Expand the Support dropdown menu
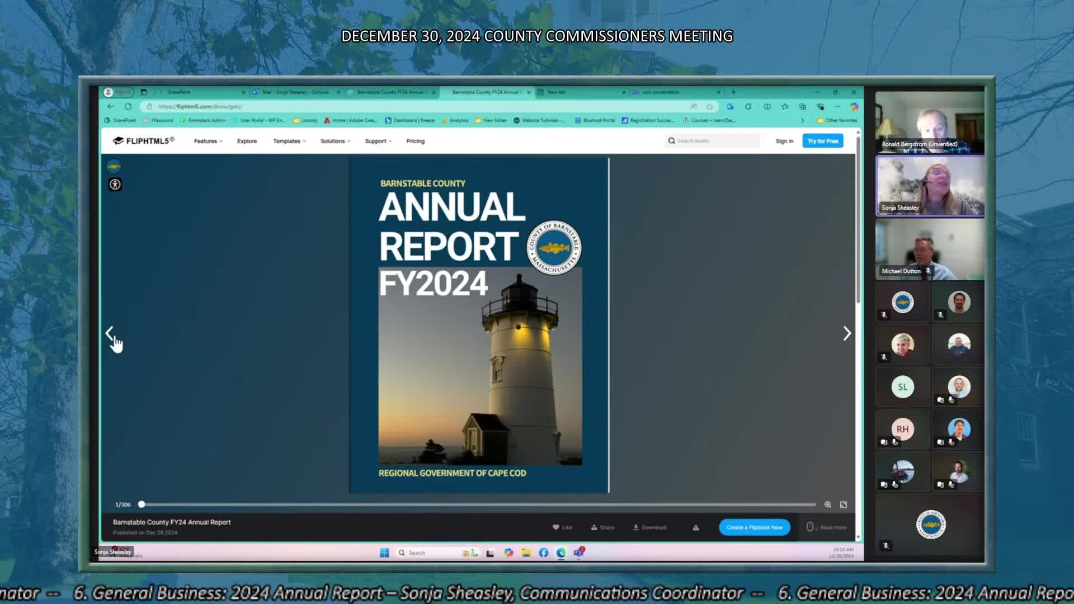The width and height of the screenshot is (1074, 604). pyautogui.click(x=378, y=141)
